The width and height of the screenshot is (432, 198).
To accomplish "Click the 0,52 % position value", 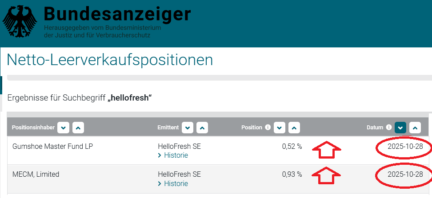I will tap(292, 146).
